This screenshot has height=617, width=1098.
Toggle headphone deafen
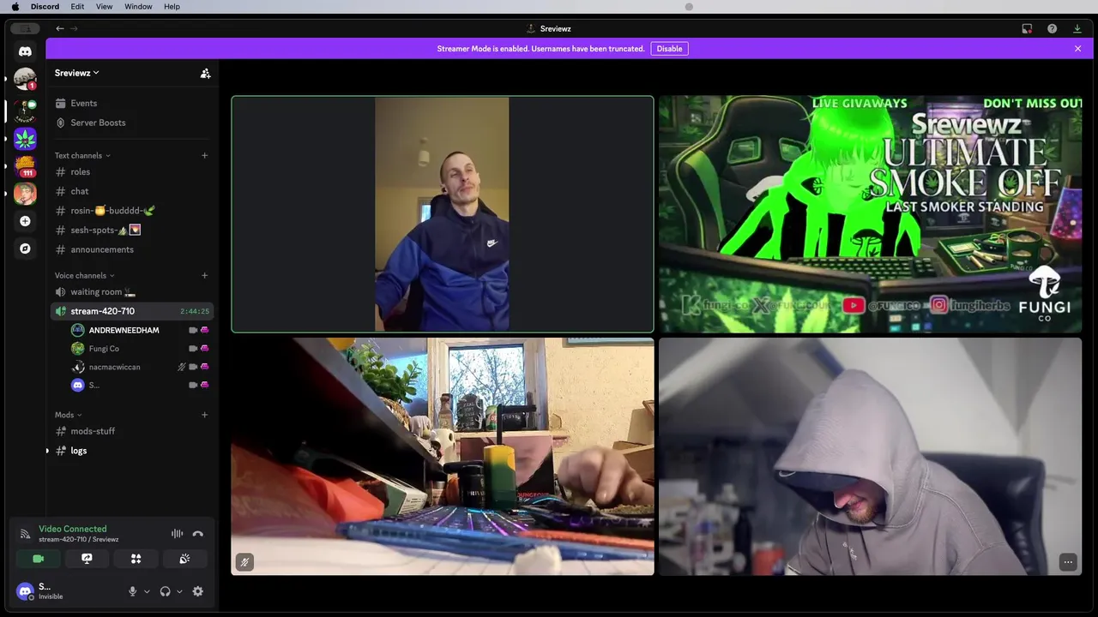(x=165, y=591)
